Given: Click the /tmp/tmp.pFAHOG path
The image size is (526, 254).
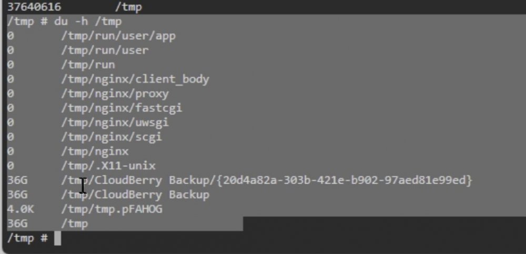Looking at the screenshot, I should click(112, 209).
